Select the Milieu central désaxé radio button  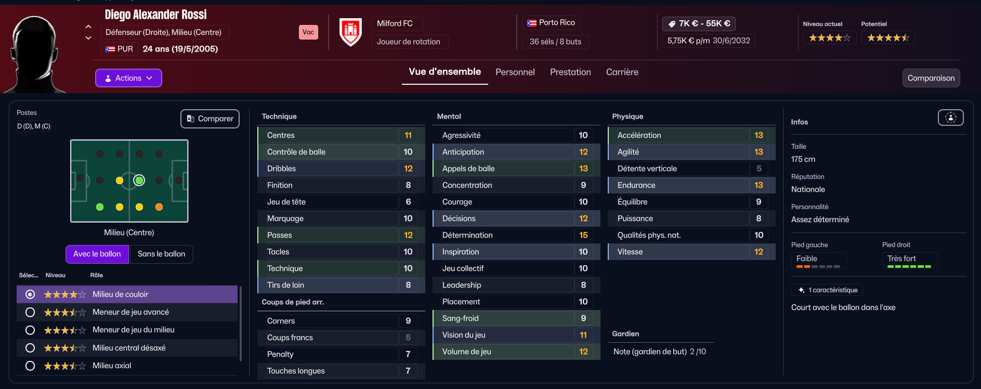(x=30, y=348)
